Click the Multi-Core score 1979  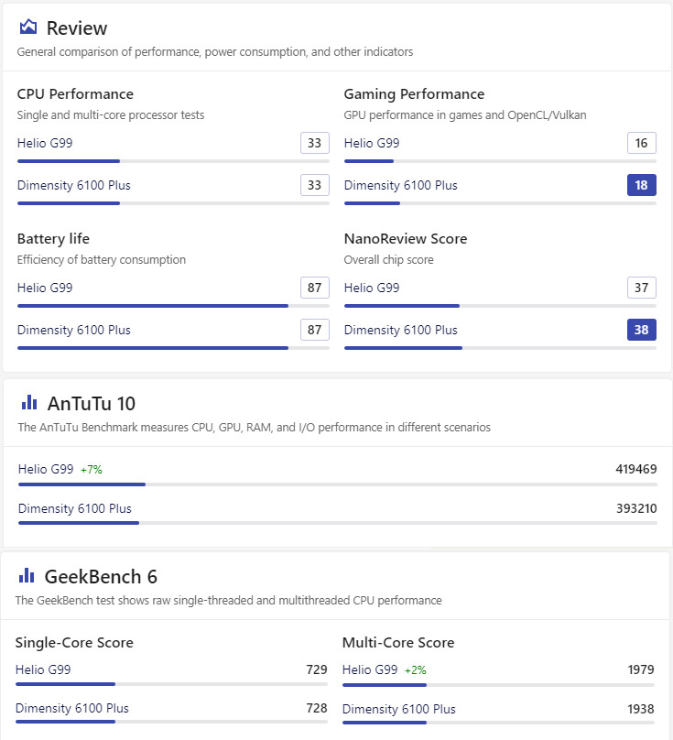pyautogui.click(x=641, y=669)
